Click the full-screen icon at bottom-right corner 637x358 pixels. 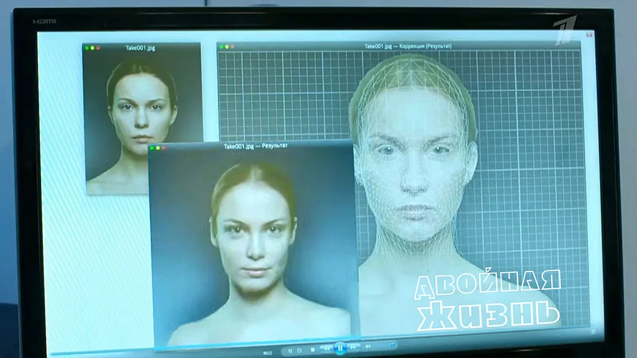click(x=592, y=333)
